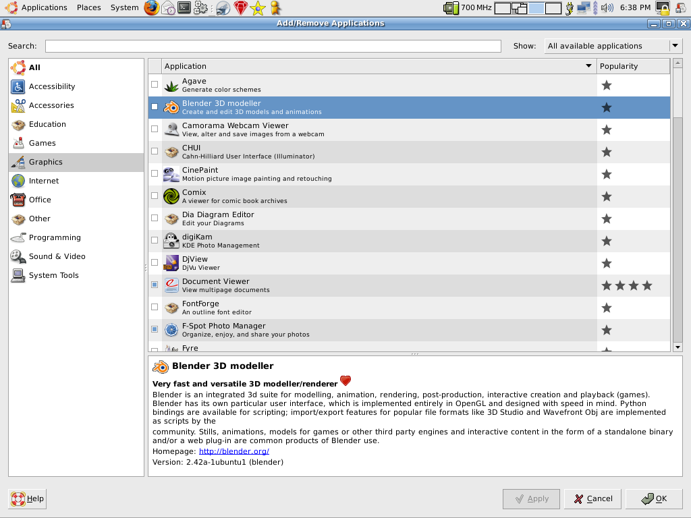The width and height of the screenshot is (691, 518).
Task: Open the blender.org homepage link
Action: [x=234, y=451]
